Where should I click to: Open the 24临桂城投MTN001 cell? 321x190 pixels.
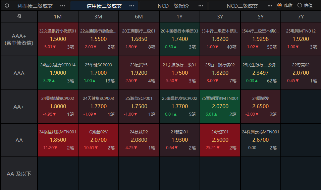[x=58, y=140]
